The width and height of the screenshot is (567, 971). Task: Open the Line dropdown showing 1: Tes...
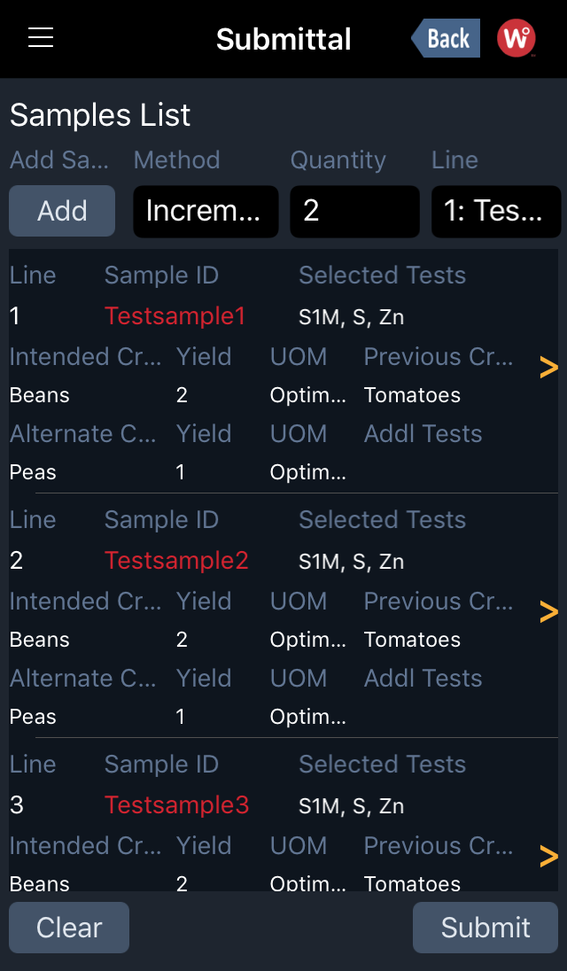[496, 211]
